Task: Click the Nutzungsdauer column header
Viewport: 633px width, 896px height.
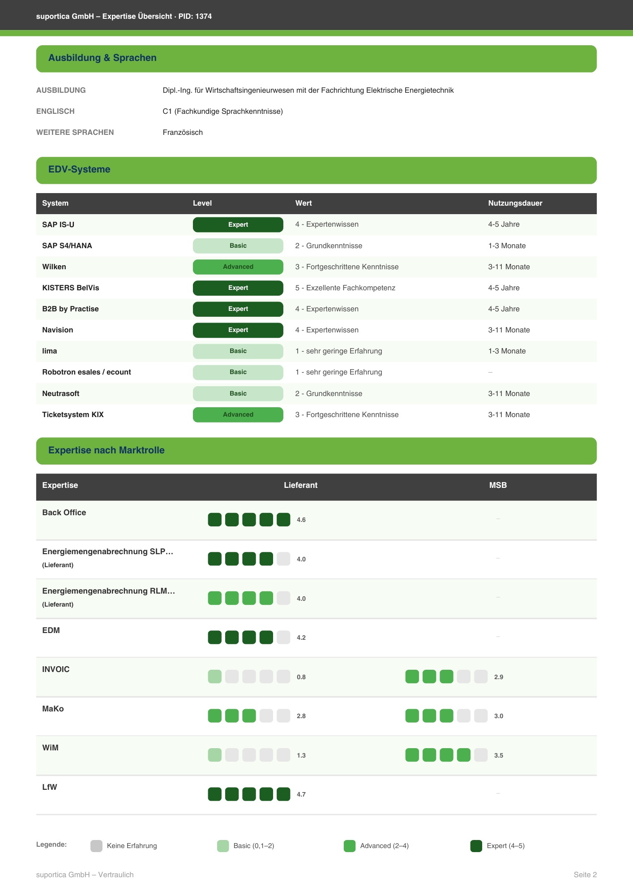Action: click(x=515, y=203)
